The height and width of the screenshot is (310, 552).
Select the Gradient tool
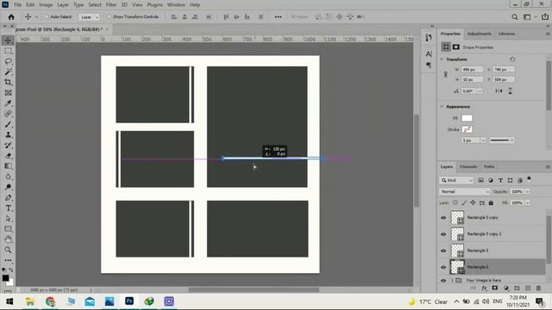[8, 166]
